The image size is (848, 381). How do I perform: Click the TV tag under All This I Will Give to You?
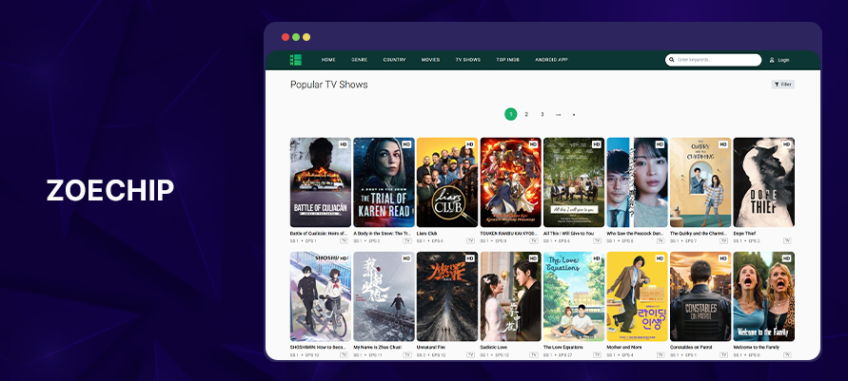[597, 240]
